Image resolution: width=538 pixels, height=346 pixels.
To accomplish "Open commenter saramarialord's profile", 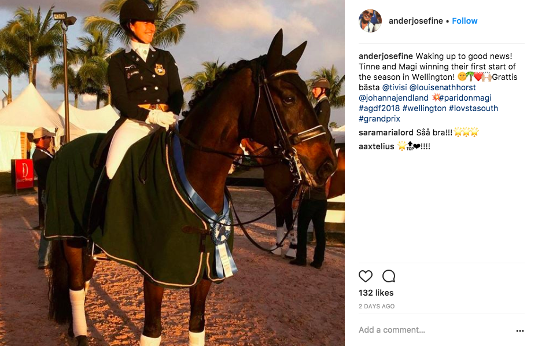I will coord(386,132).
